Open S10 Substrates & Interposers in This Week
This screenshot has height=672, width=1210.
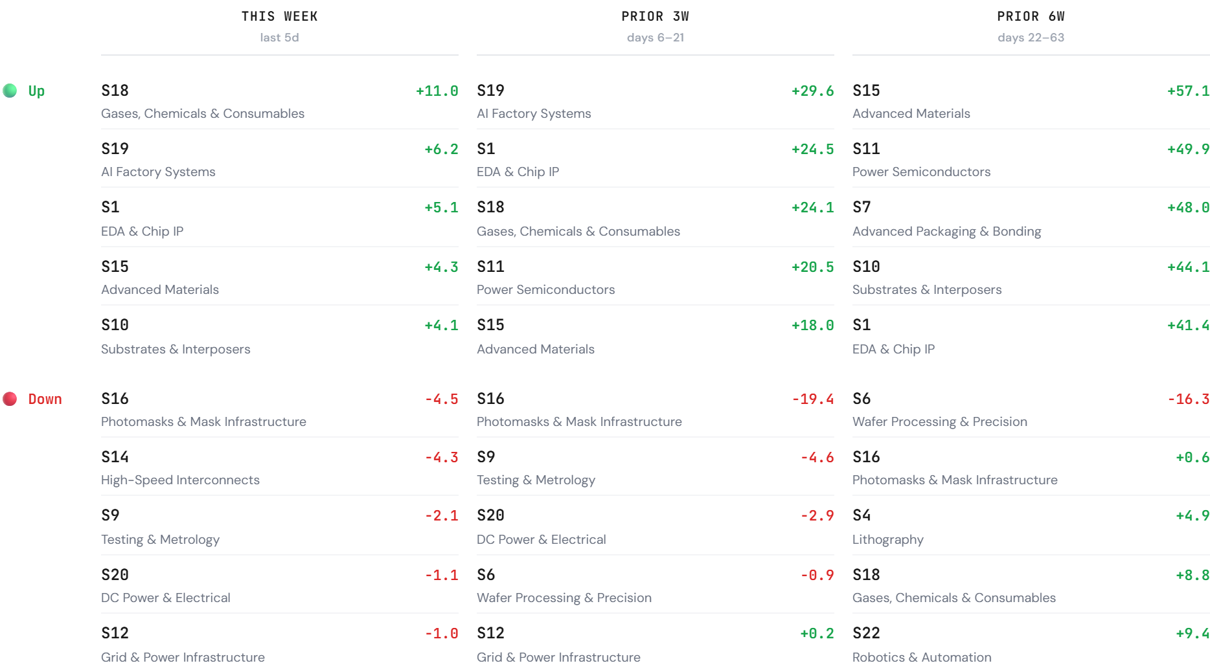[x=280, y=336]
